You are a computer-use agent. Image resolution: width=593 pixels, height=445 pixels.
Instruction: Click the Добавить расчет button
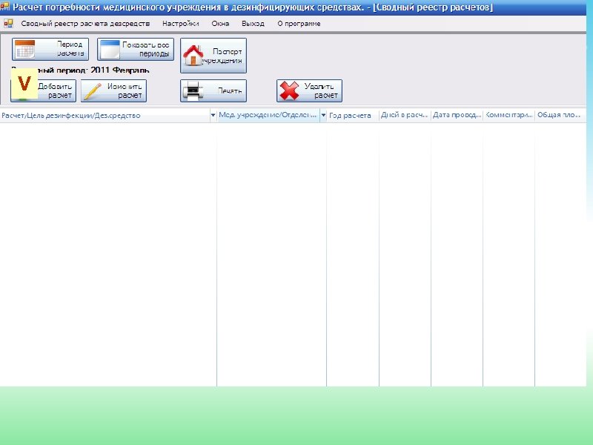(x=43, y=90)
